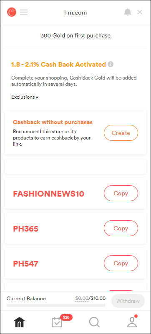
Task: Copy the PH365 coupon code
Action: (121, 228)
